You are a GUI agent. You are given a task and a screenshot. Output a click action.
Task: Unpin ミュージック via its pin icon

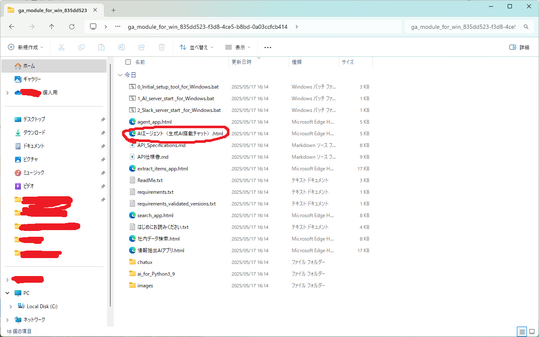pos(103,173)
